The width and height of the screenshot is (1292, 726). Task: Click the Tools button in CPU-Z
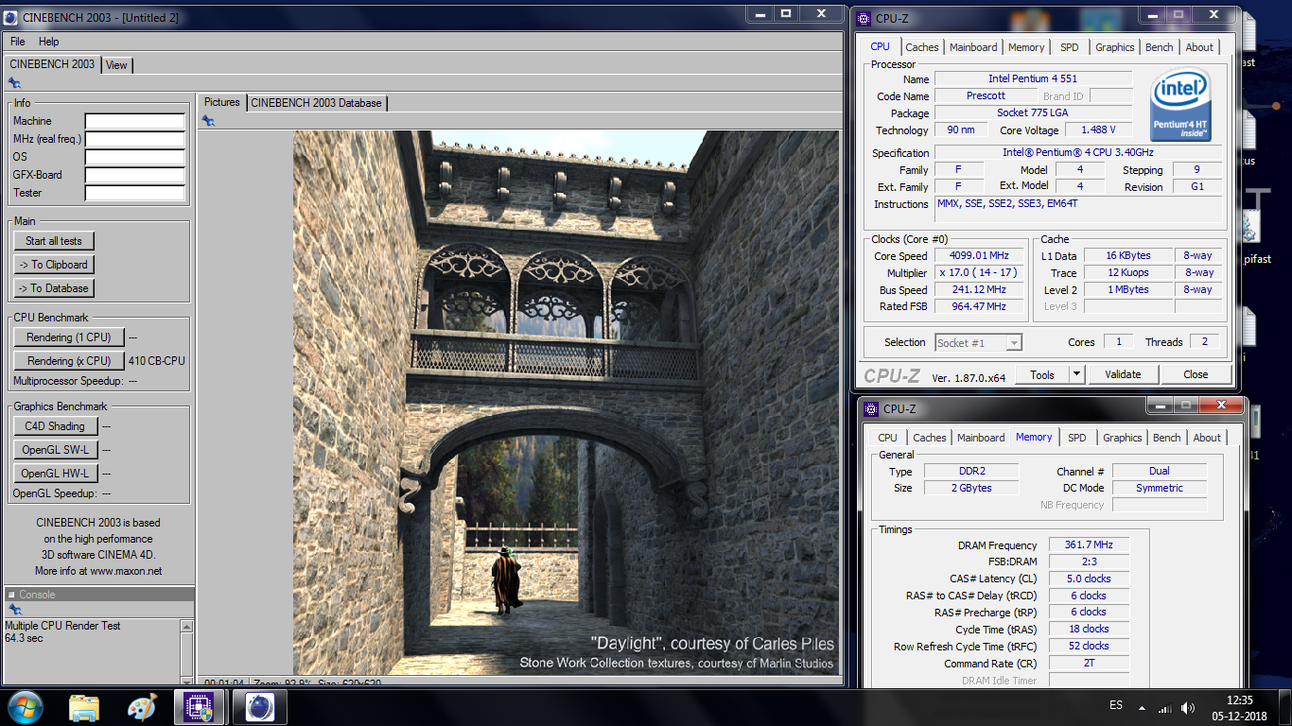[1042, 374]
